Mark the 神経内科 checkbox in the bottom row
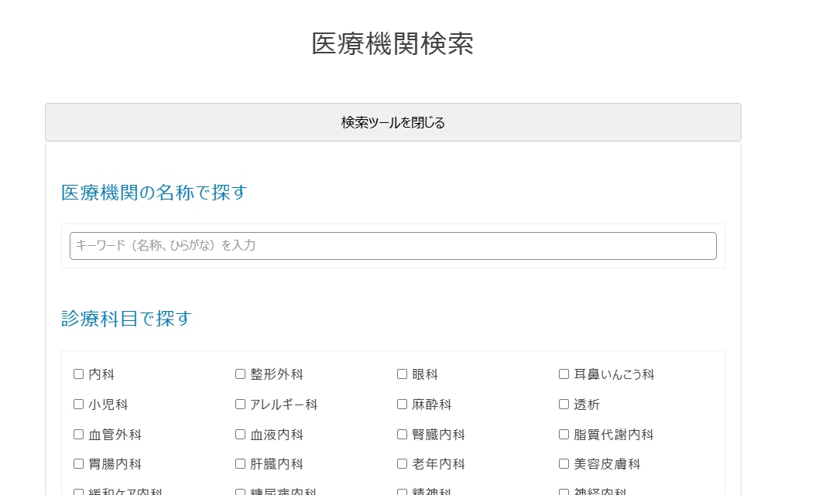 tap(564, 492)
